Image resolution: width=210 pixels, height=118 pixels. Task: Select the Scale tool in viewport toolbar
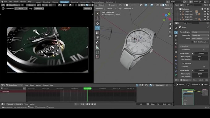pyautogui.click(x=97, y=33)
